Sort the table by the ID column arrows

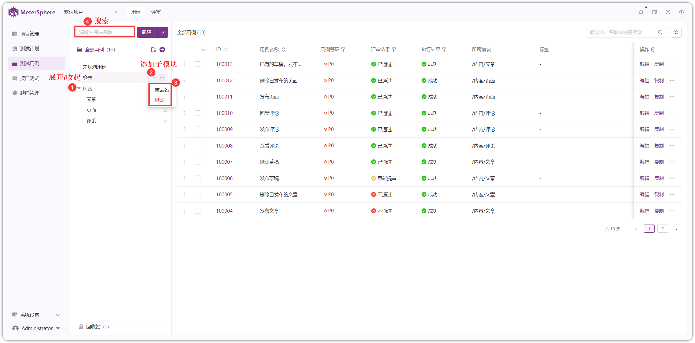[226, 50]
